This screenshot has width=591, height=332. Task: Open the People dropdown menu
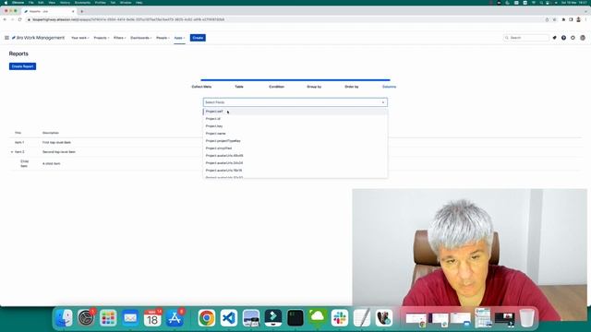[163, 38]
